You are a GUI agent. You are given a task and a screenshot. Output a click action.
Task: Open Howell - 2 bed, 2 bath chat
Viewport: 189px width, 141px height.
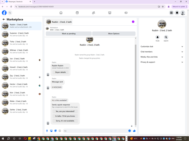coord(21,68)
